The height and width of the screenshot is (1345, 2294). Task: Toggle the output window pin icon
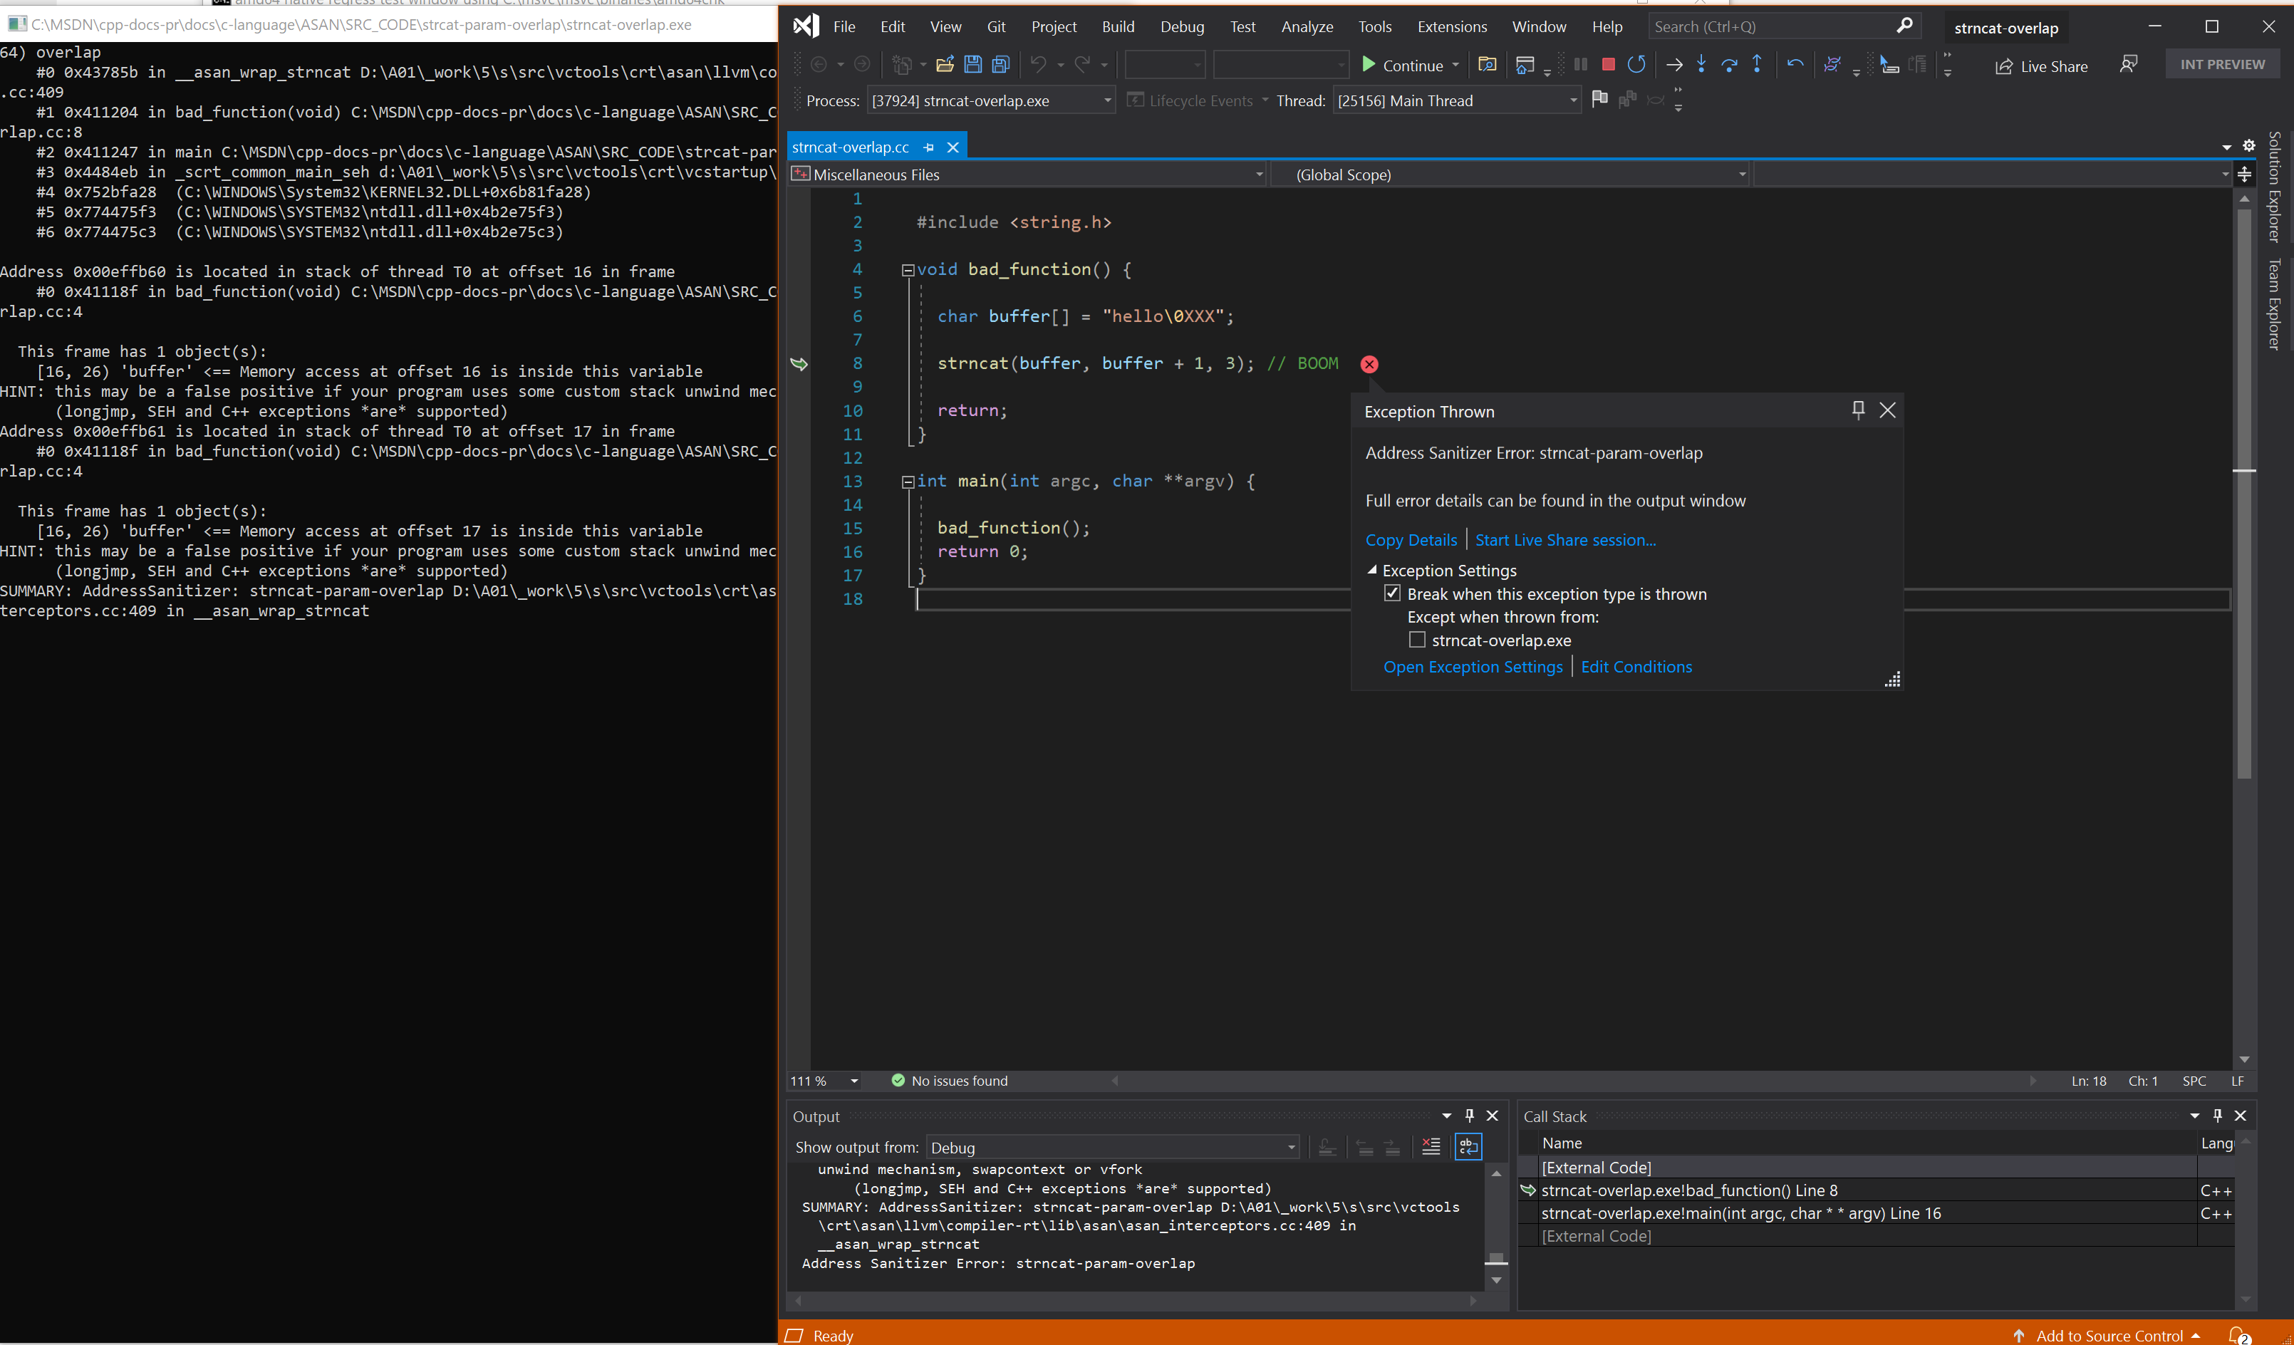[1470, 1116]
